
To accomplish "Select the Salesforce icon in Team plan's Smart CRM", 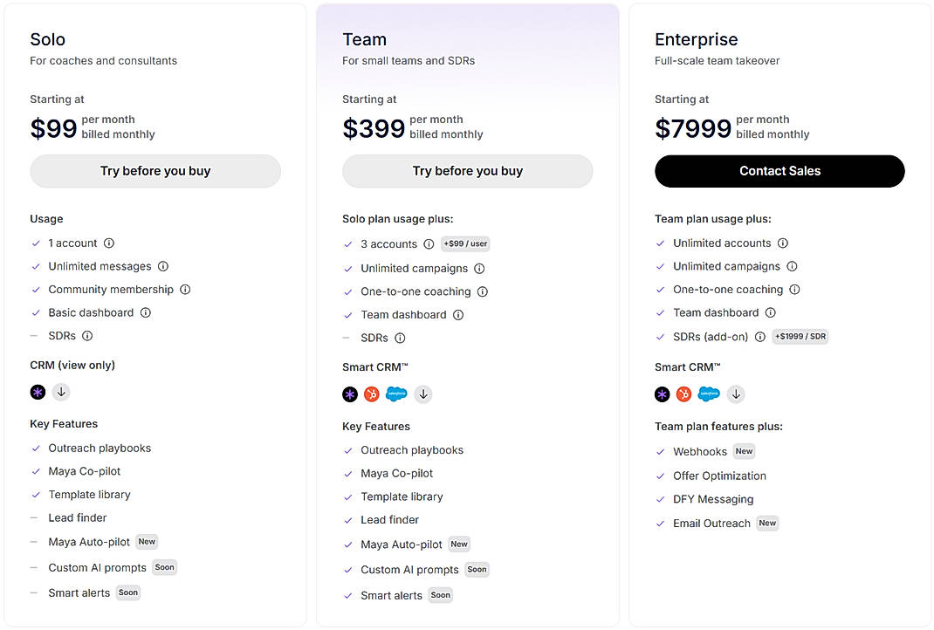I will point(396,394).
